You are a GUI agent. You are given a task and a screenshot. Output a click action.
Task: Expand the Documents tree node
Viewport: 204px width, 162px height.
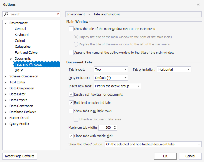[x=11, y=59]
